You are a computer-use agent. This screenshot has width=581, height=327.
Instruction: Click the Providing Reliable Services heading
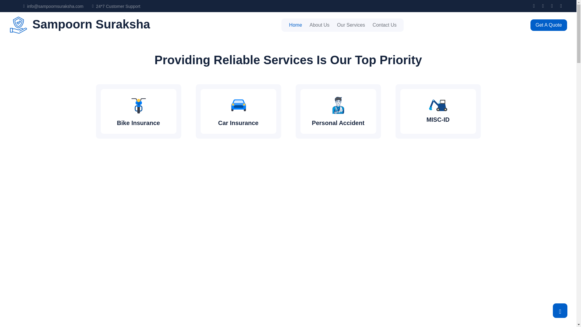click(x=288, y=60)
